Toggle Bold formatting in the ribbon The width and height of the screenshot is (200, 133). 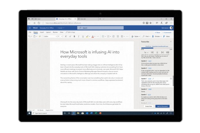[74, 36]
